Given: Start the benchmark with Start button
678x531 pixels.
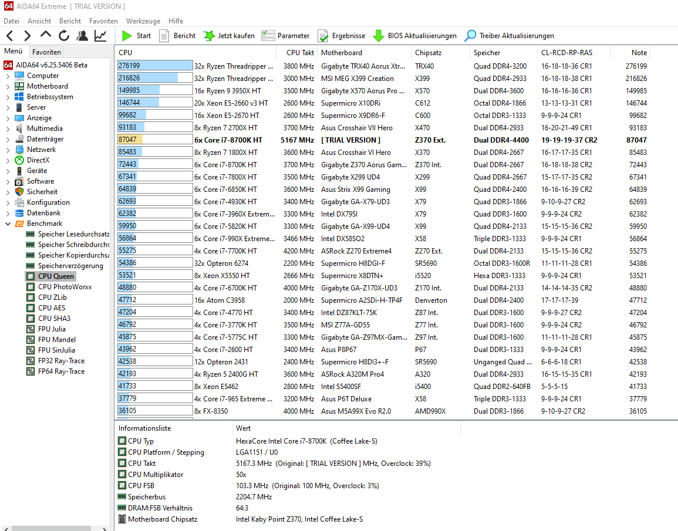Looking at the screenshot, I should pyautogui.click(x=137, y=35).
